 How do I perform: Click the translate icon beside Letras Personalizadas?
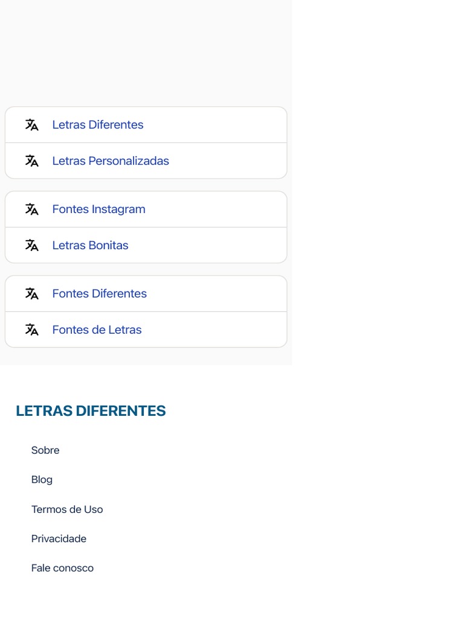pyautogui.click(x=32, y=161)
